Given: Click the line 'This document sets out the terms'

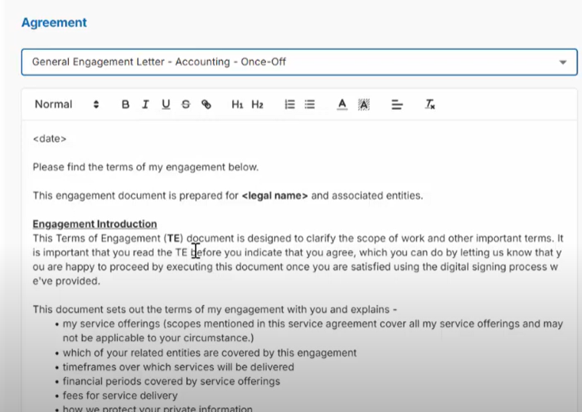Looking at the screenshot, I should pyautogui.click(x=215, y=309).
